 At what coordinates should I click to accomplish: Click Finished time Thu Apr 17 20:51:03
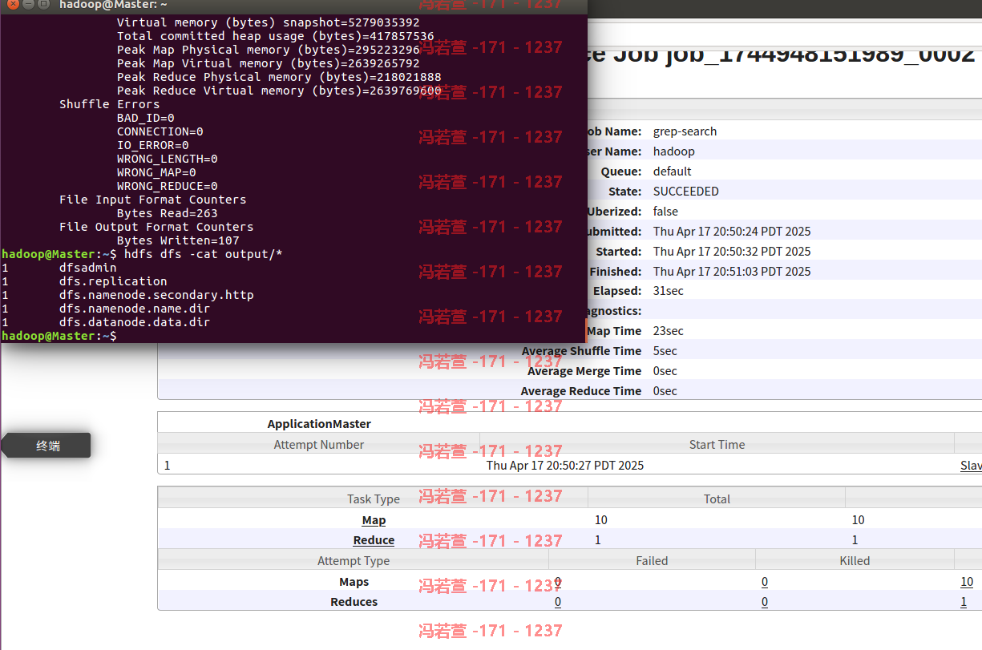[x=732, y=272]
